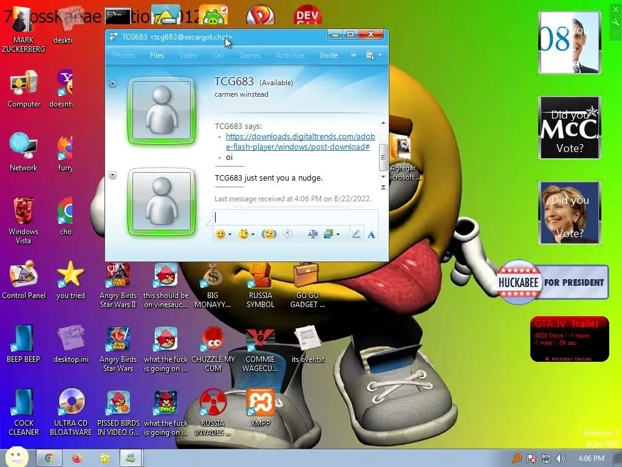Viewport: 622px width, 467px height.
Task: Expand the more toolbar options chevron
Action: point(353,55)
